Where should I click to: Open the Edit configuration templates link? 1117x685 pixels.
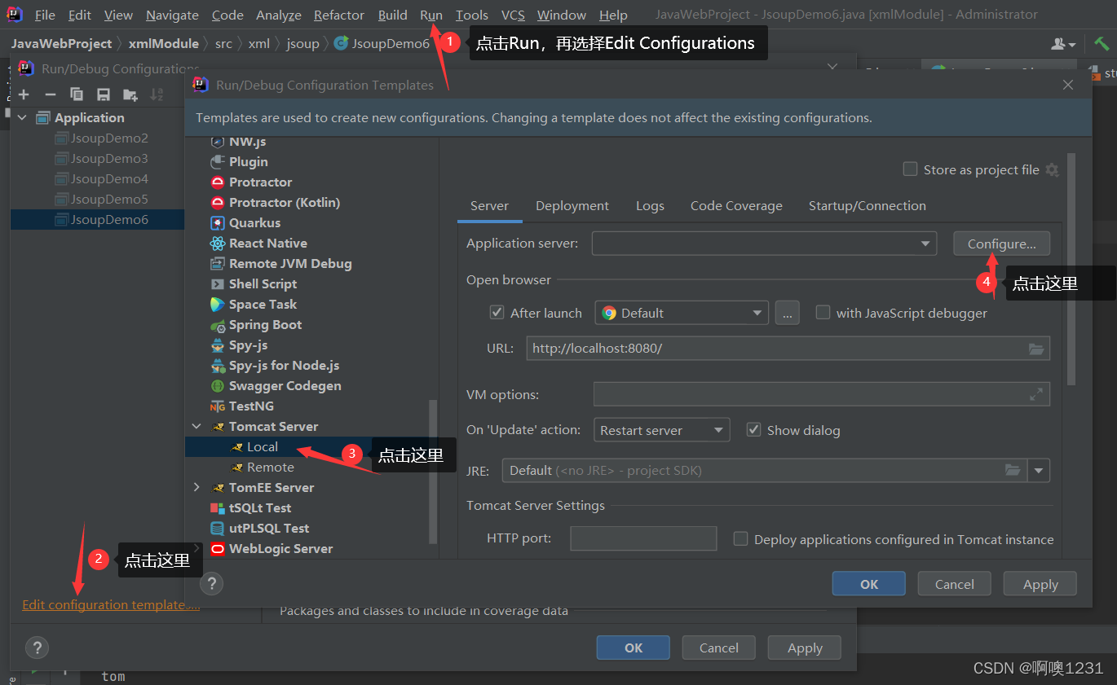tap(111, 605)
